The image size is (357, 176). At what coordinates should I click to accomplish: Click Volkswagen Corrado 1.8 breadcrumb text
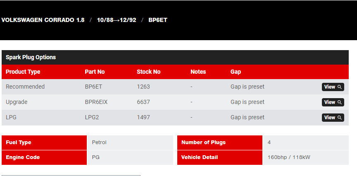pyautogui.click(x=43, y=20)
